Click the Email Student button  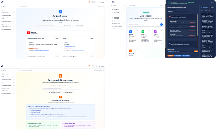pos(171,55)
